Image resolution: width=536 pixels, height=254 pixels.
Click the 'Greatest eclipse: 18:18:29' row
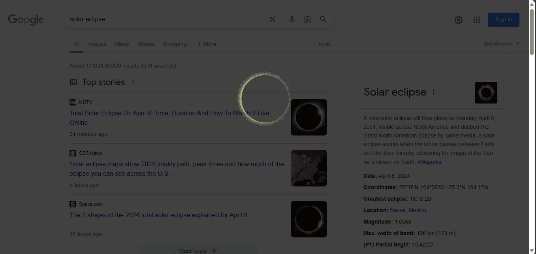pyautogui.click(x=397, y=199)
